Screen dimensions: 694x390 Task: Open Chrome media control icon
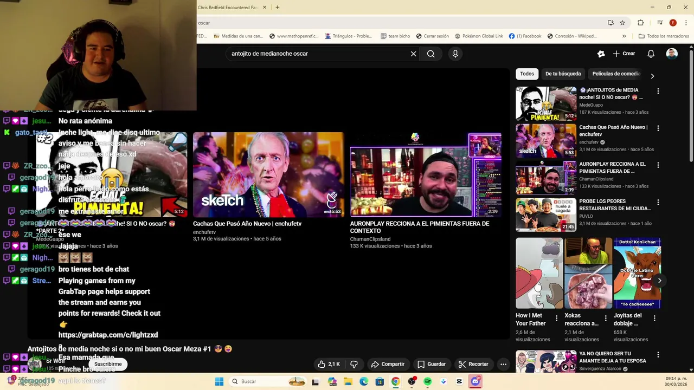660,23
